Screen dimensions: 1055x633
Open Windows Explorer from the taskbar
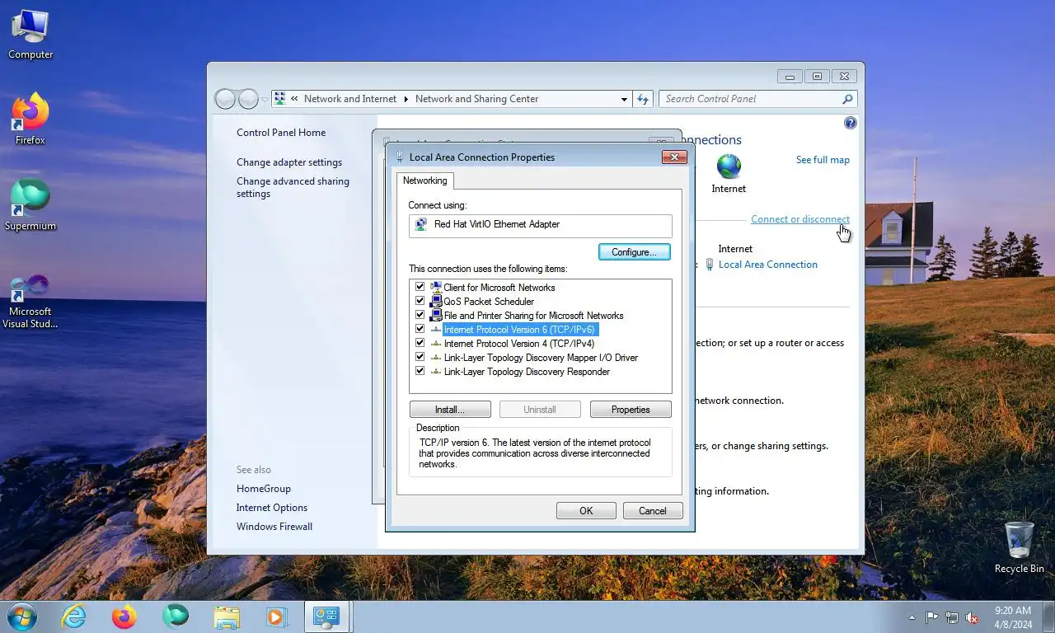coord(227,617)
